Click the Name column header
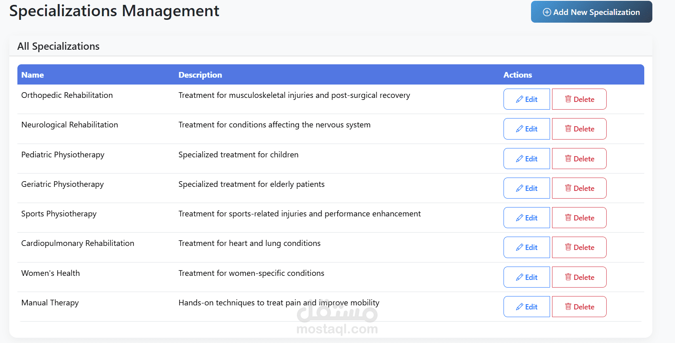The height and width of the screenshot is (343, 675). [33, 75]
